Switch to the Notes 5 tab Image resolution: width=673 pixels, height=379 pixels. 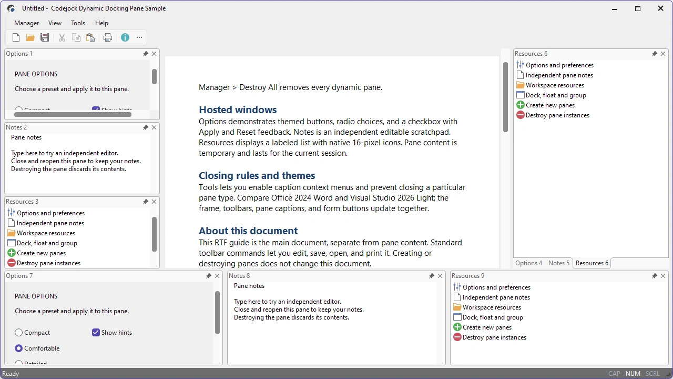pos(559,263)
